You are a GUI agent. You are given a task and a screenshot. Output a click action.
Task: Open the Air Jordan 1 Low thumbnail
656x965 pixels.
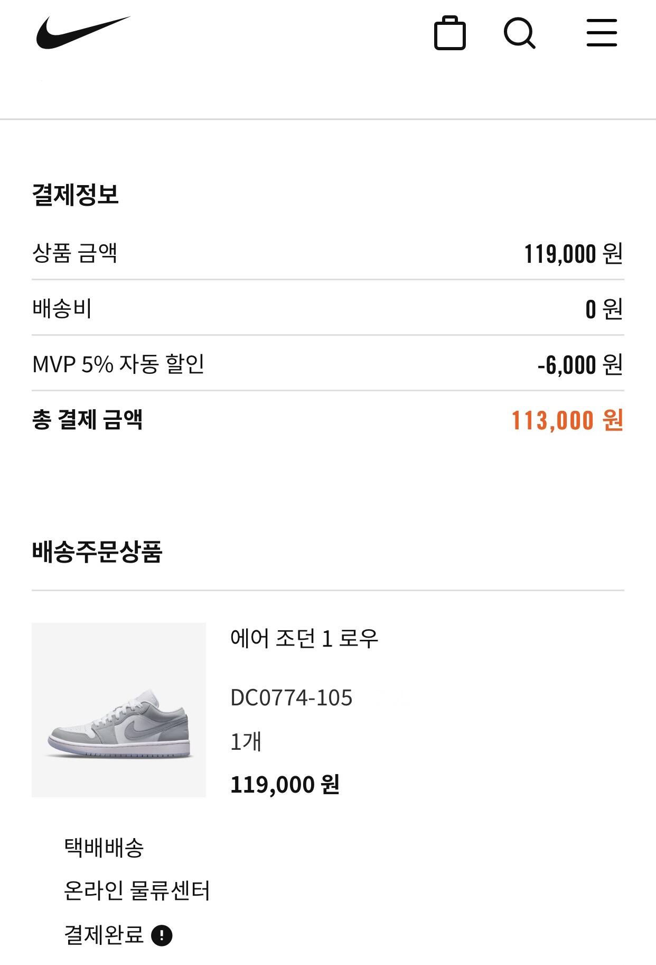point(119,710)
